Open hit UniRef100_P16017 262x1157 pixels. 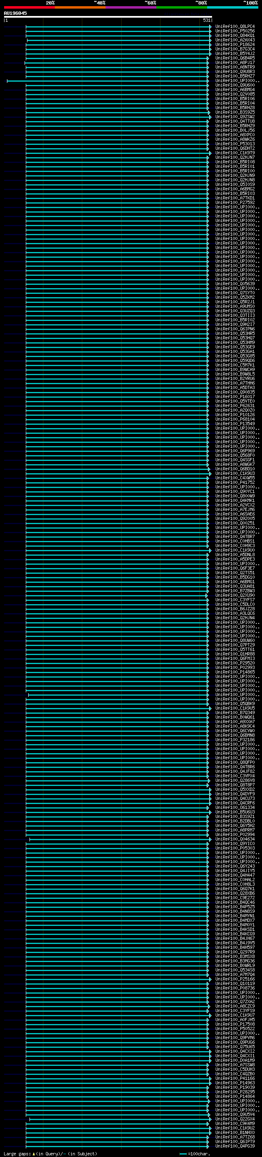pos(235,396)
